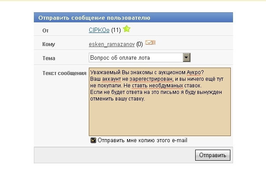266x176 pixels.
Task: Click the 'Отправить сообщение пользователю' header bar
Action: pyautogui.click(x=133, y=18)
